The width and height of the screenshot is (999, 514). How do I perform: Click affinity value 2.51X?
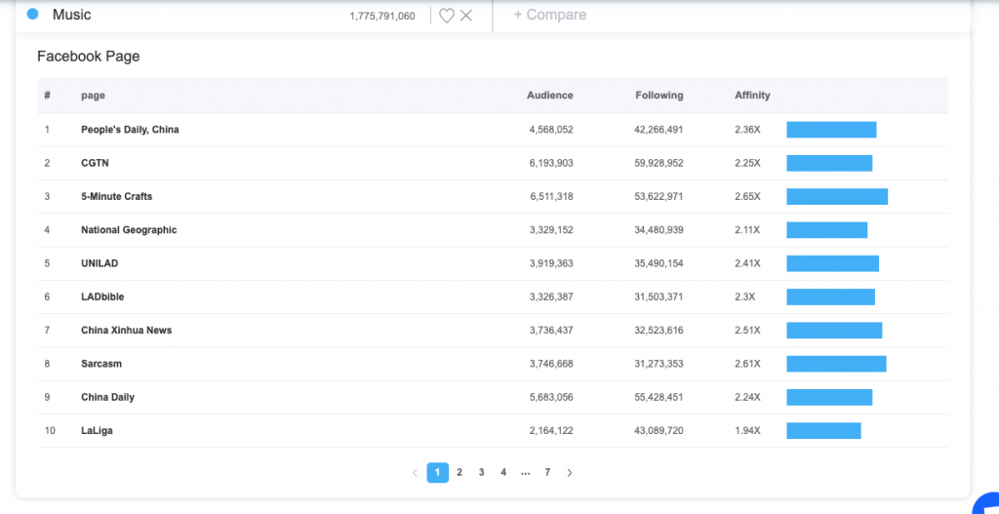[747, 330]
